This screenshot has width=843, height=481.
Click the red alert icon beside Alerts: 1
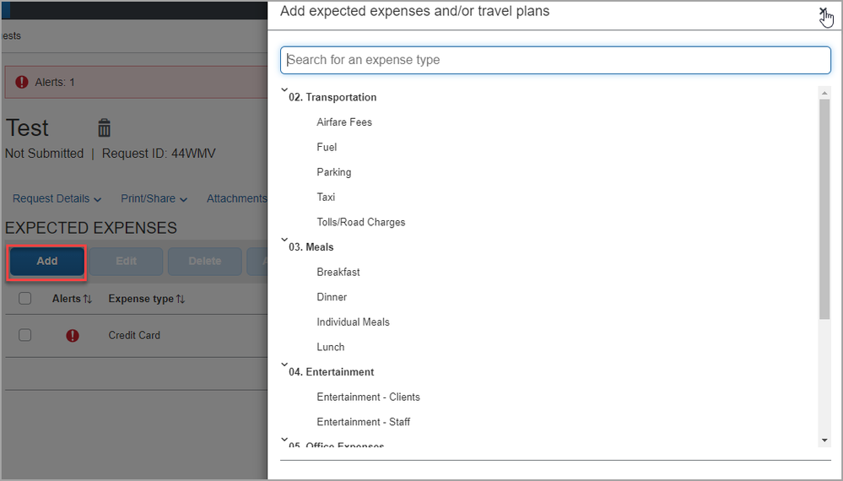21,82
